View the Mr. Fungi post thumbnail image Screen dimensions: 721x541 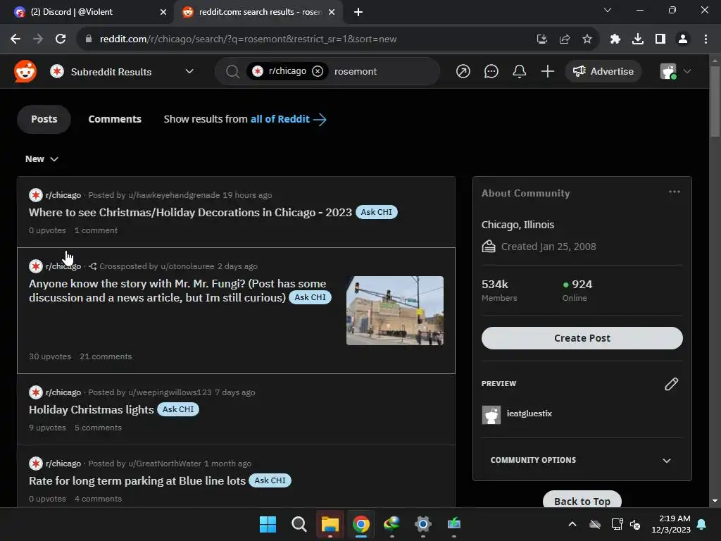(395, 311)
